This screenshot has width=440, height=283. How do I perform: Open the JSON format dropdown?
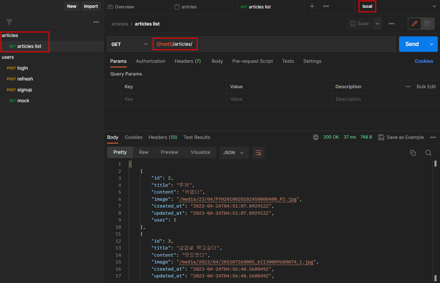click(234, 153)
